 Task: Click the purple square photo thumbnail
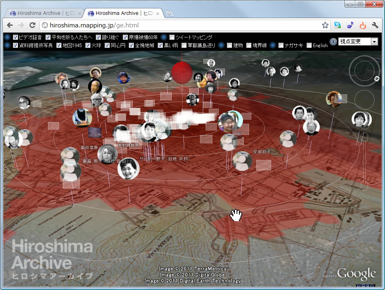click(x=95, y=133)
